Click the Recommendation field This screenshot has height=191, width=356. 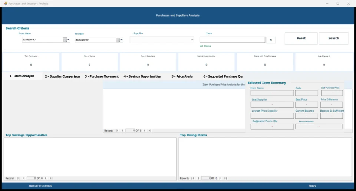point(319,126)
